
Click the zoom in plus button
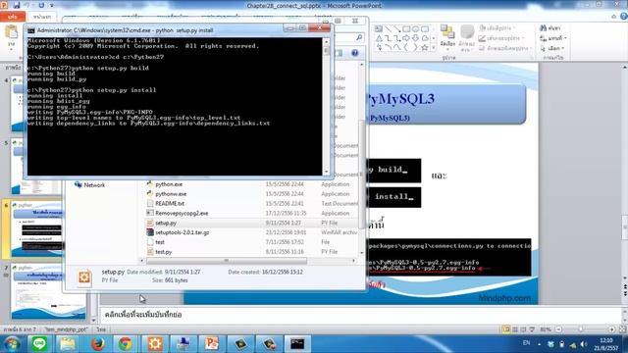[x=611, y=329]
